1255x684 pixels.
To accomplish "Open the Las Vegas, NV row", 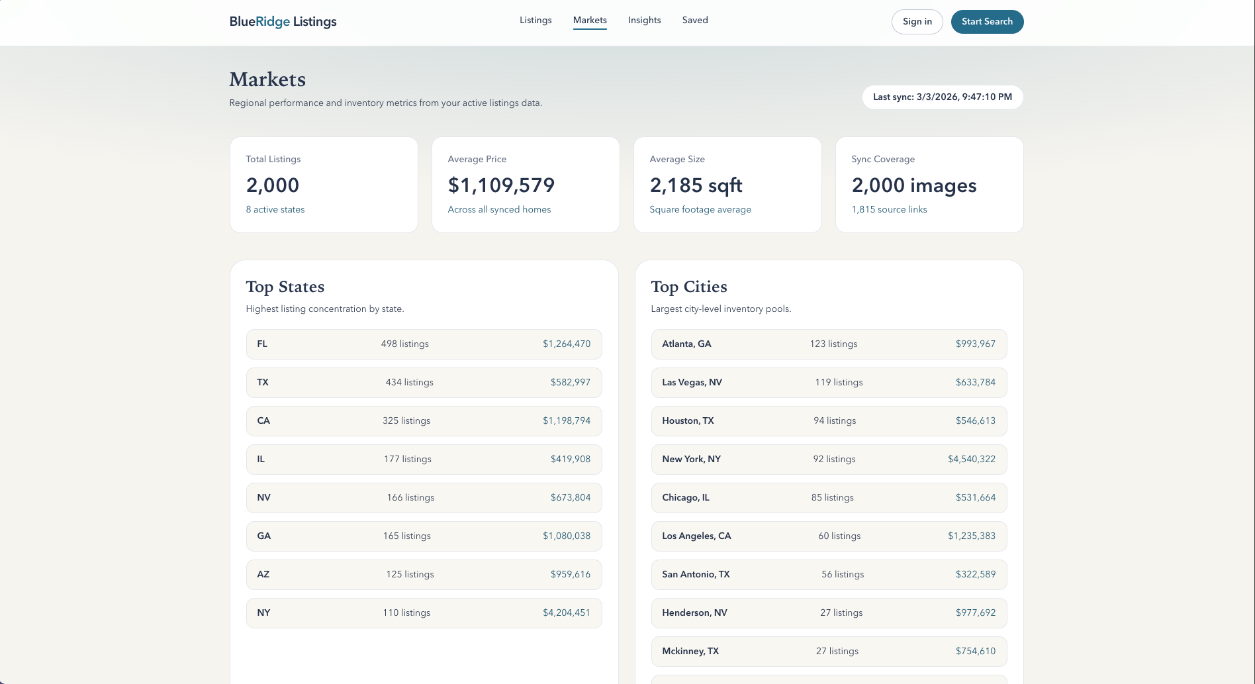I will point(829,383).
